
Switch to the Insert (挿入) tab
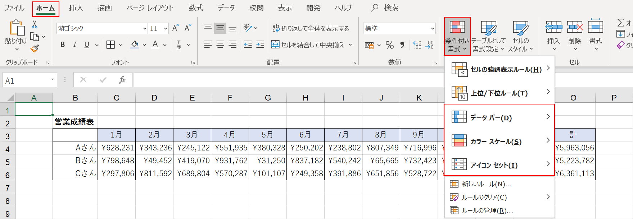[76, 8]
